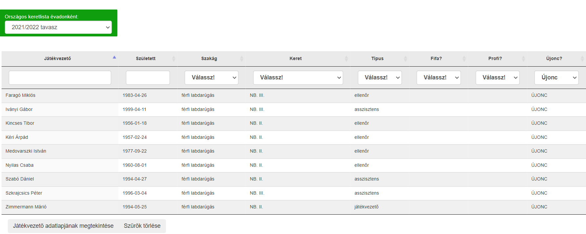This screenshot has width=586, height=234.
Task: Select the Kéri Árpád row
Action: tap(294, 138)
